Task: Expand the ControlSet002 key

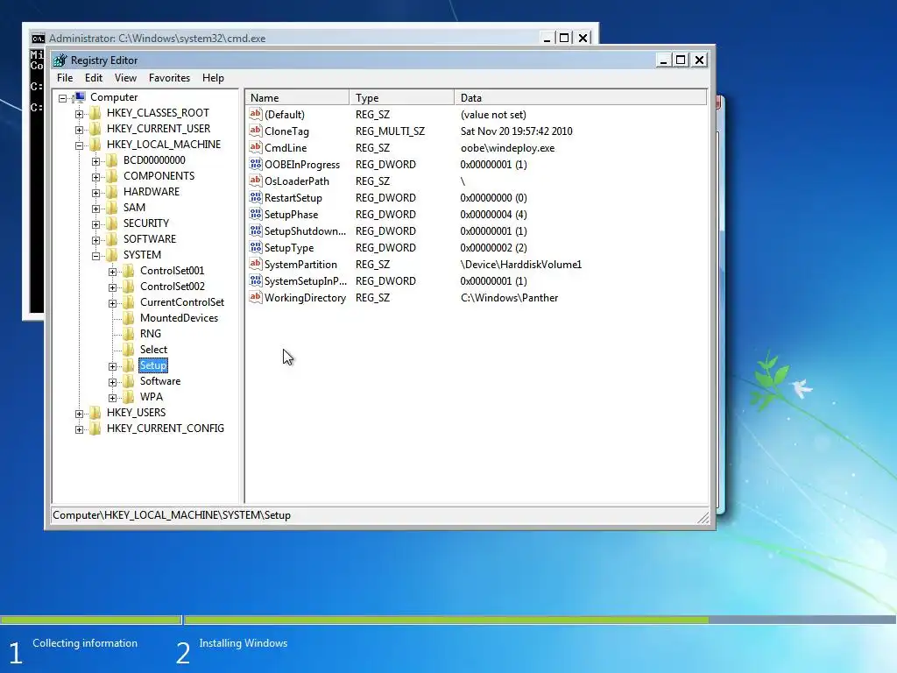Action: pos(113,287)
